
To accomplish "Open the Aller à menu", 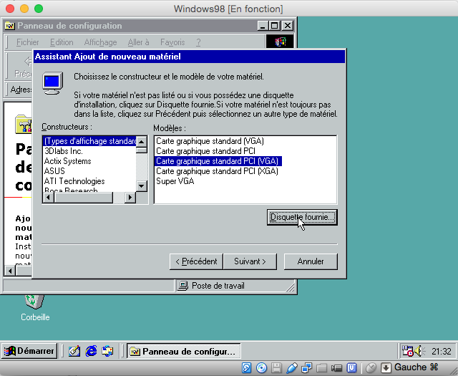I will click(138, 42).
